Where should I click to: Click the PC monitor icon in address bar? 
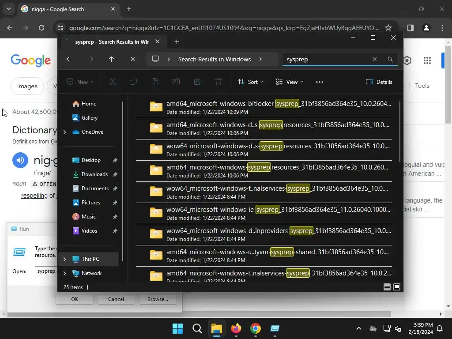pyautogui.click(x=155, y=59)
